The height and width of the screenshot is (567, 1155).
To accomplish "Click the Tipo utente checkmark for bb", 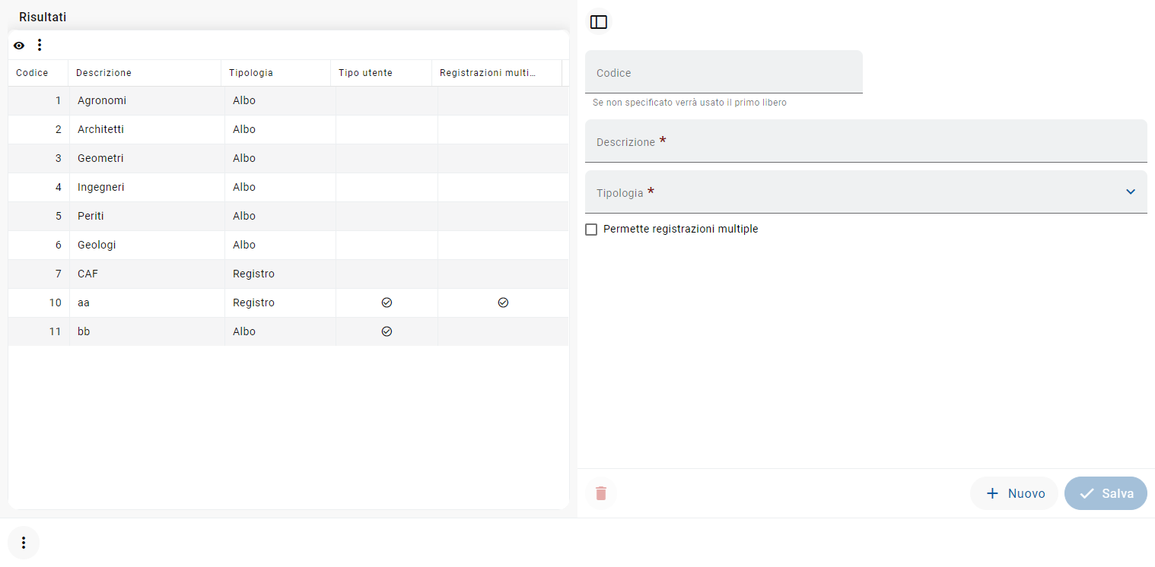I will [x=387, y=331].
